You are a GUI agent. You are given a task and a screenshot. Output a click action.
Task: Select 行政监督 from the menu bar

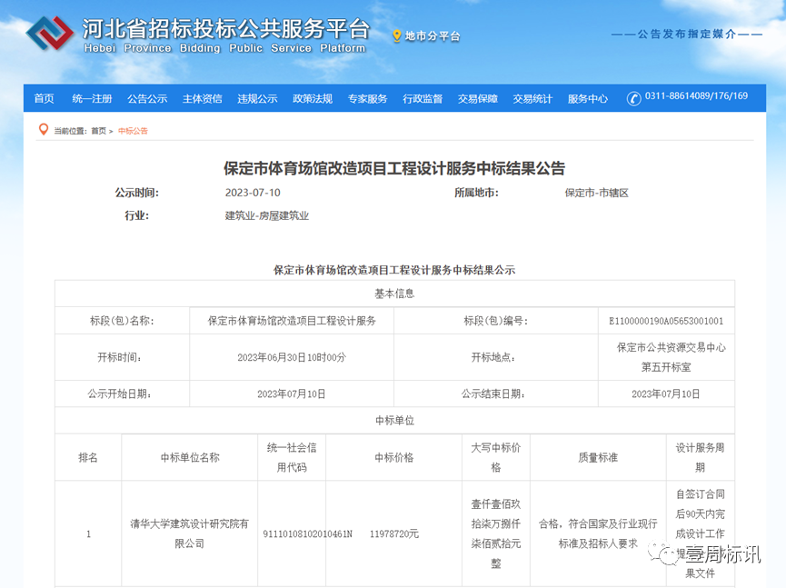click(421, 98)
